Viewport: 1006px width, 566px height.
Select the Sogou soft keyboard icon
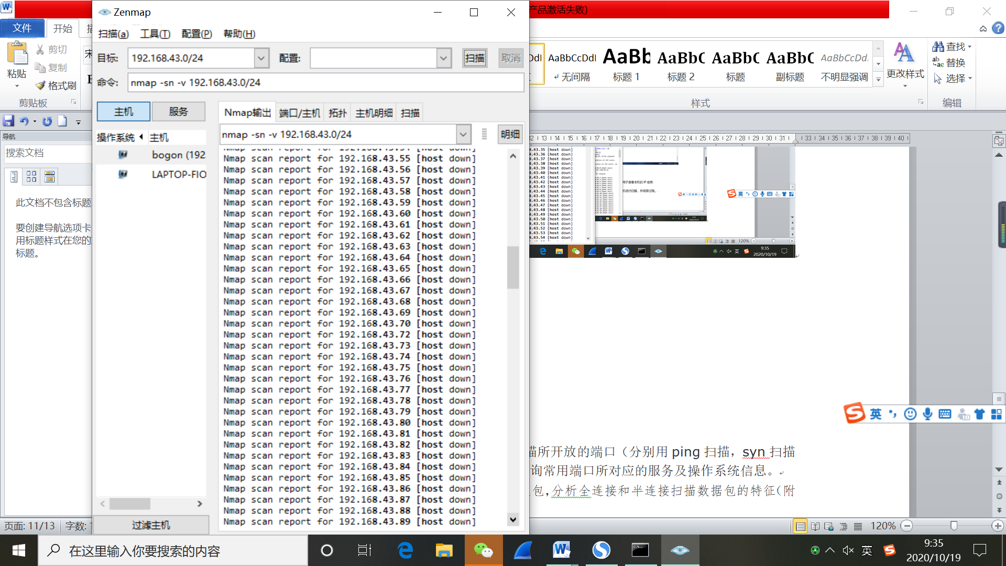pos(945,414)
